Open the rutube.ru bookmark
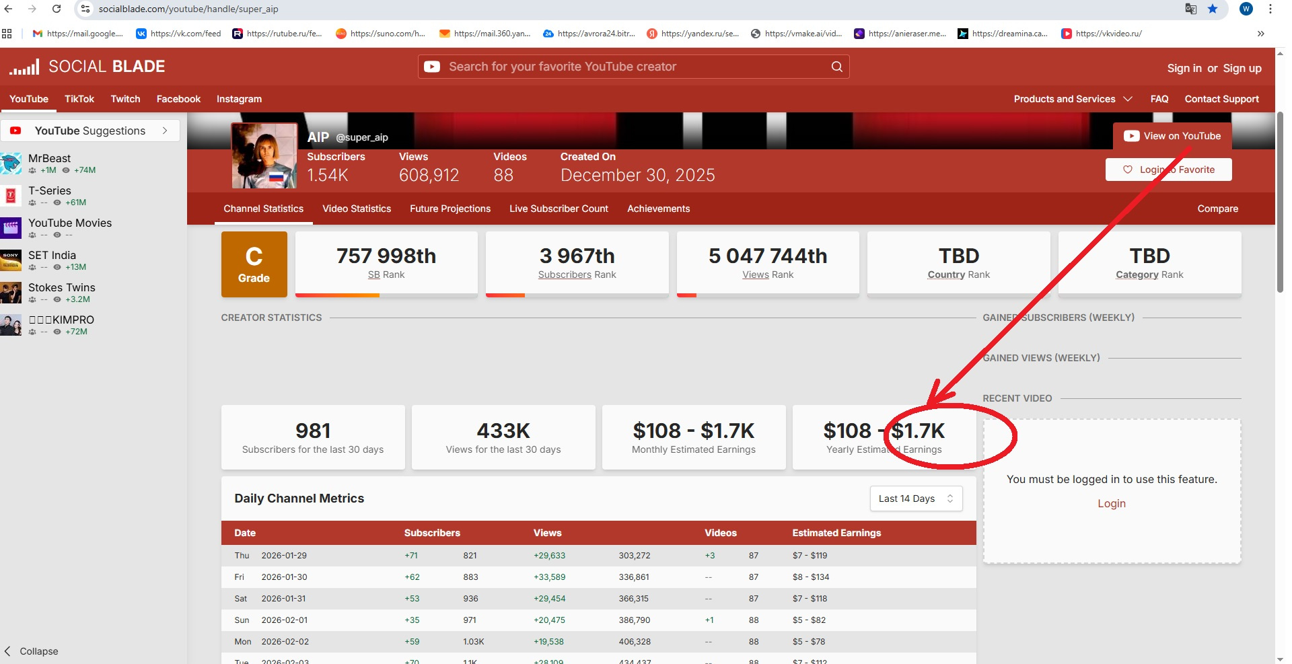 coord(277,34)
